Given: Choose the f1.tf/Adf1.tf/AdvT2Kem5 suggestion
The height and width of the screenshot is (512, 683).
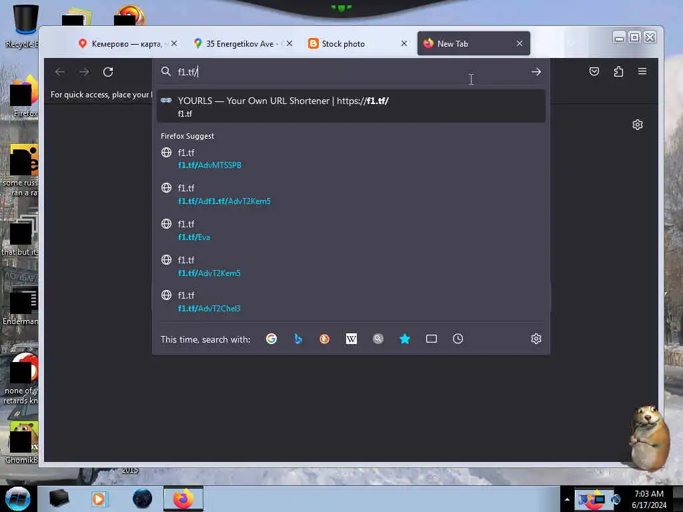Looking at the screenshot, I should (x=351, y=194).
